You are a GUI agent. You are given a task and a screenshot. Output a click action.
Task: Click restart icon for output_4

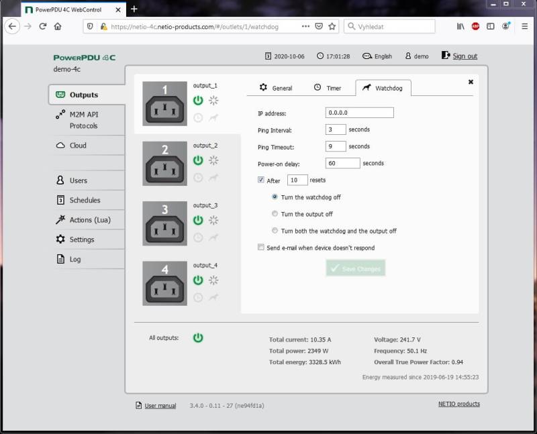(214, 280)
